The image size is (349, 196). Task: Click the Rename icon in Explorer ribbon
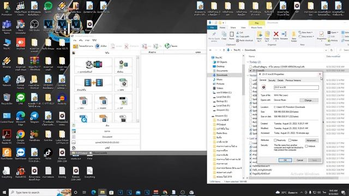pyautogui.click(x=284, y=35)
